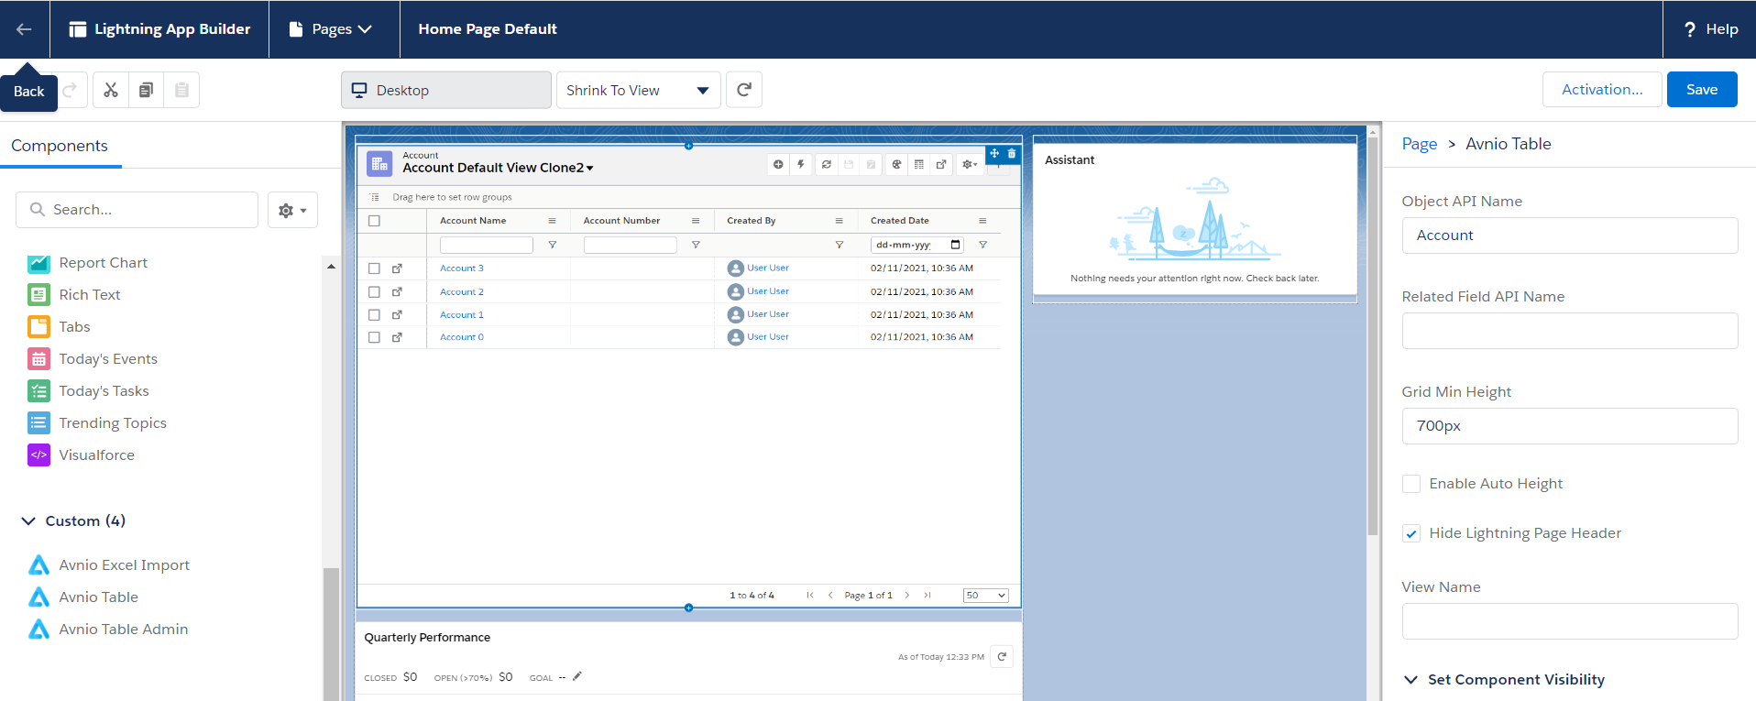Expand the Set Component Visibility section
This screenshot has width=1756, height=701.
point(1410,679)
